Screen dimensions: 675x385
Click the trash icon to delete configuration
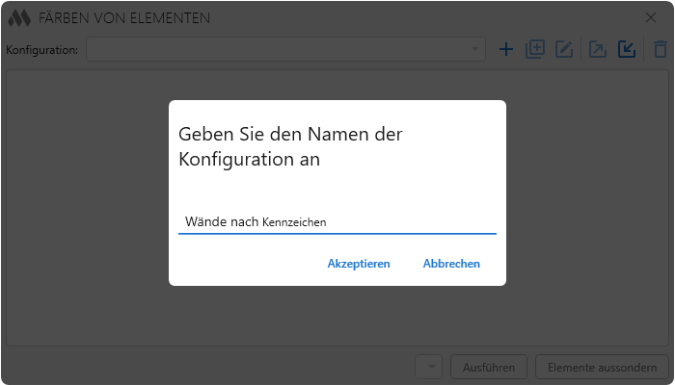point(660,49)
